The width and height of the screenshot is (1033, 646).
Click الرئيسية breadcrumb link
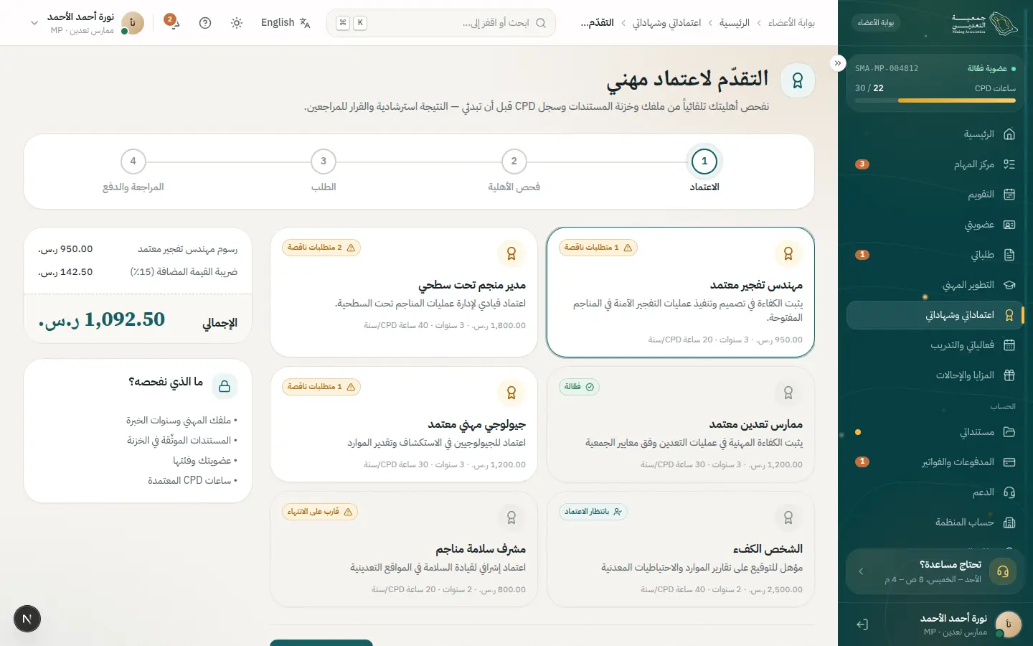tap(735, 23)
